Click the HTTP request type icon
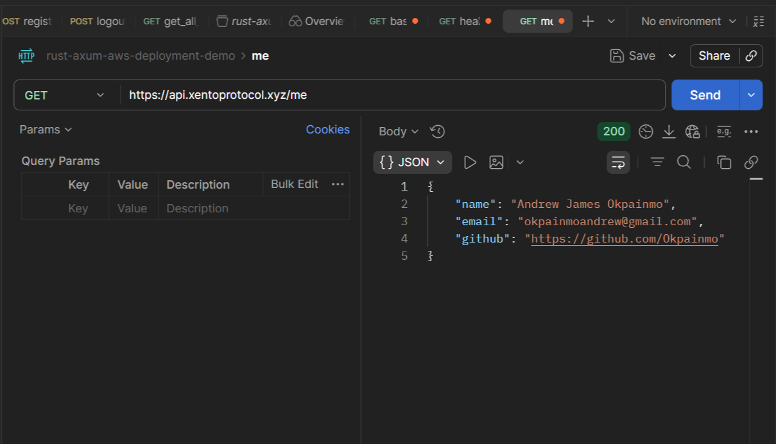Image resolution: width=776 pixels, height=444 pixels. pos(26,56)
